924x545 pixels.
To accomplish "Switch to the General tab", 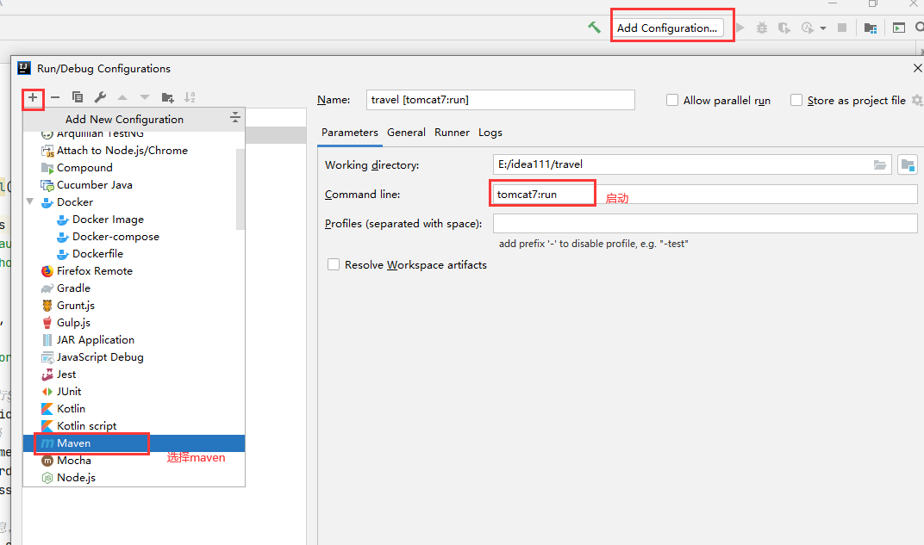I will (406, 133).
